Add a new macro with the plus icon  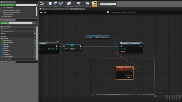tap(35, 33)
